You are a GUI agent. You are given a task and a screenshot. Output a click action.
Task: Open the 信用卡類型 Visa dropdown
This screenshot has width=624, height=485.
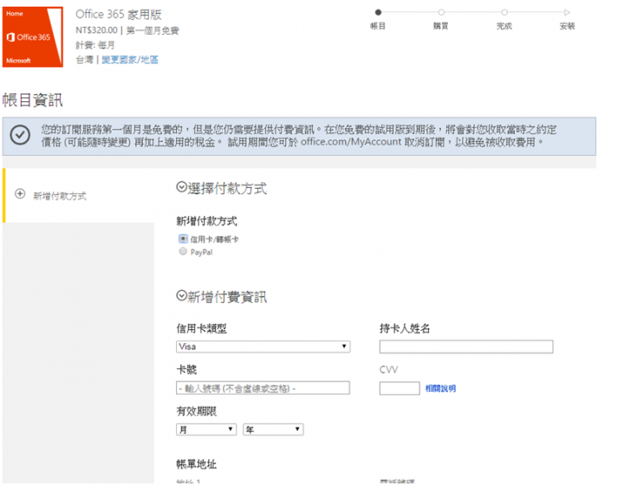click(x=263, y=346)
